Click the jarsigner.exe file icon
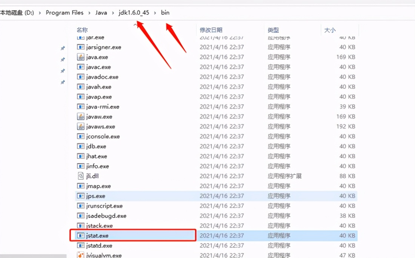The height and width of the screenshot is (258, 415). (80, 47)
